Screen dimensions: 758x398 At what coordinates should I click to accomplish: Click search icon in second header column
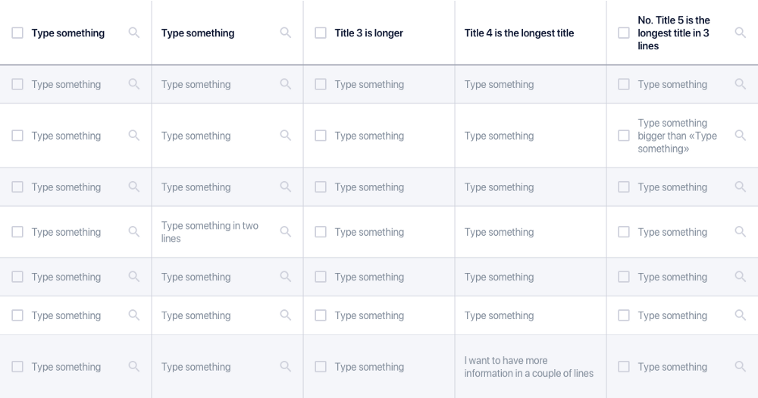click(285, 33)
